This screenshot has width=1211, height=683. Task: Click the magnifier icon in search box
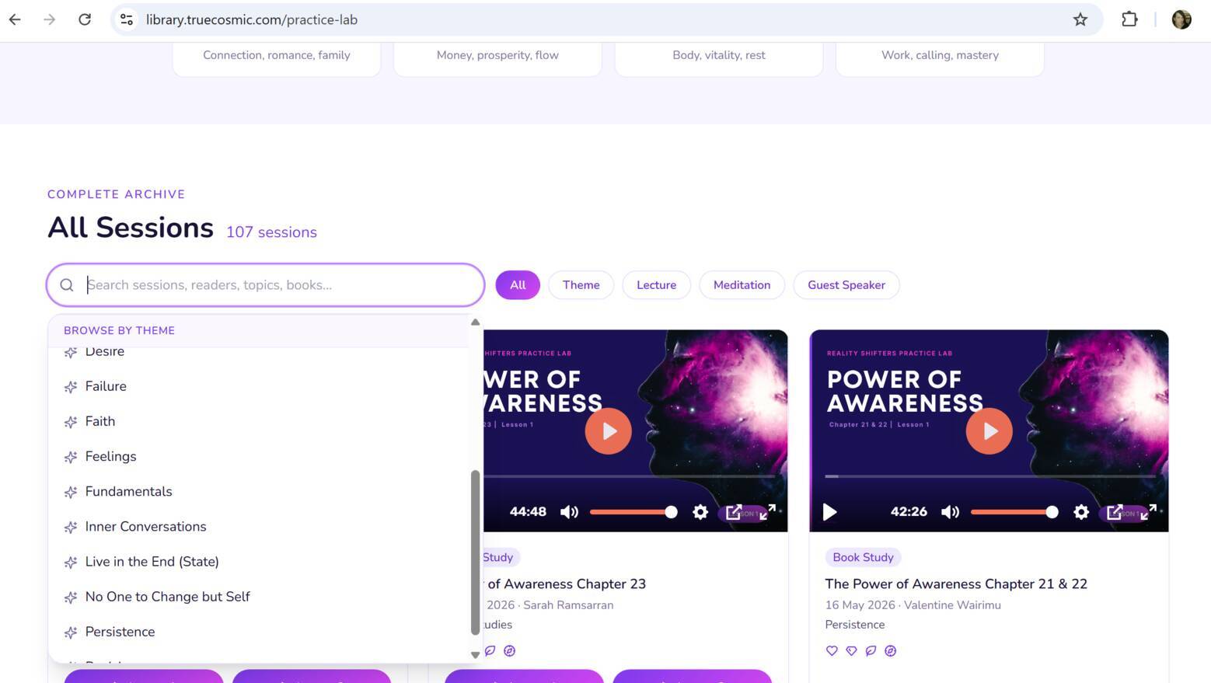(x=67, y=285)
